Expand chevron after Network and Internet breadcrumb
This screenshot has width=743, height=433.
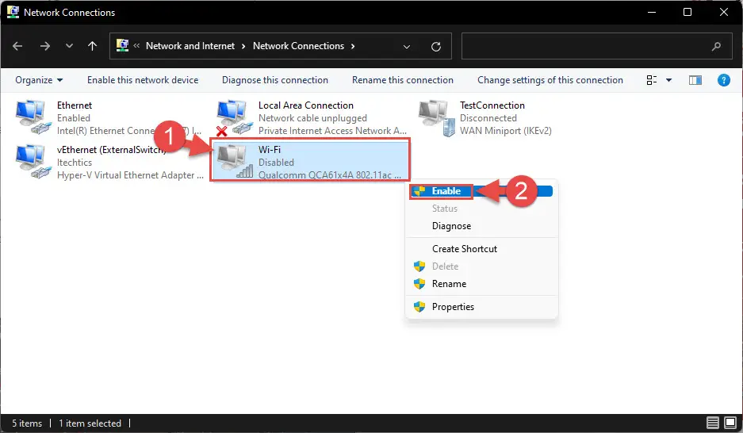coord(243,46)
